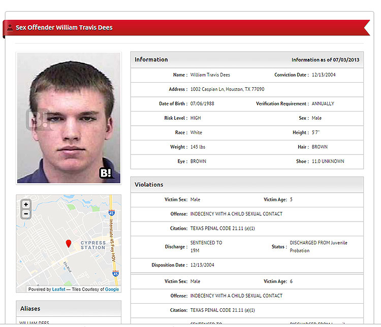381x327 pixels.
Task: Zoom in on the map
Action: point(26,204)
